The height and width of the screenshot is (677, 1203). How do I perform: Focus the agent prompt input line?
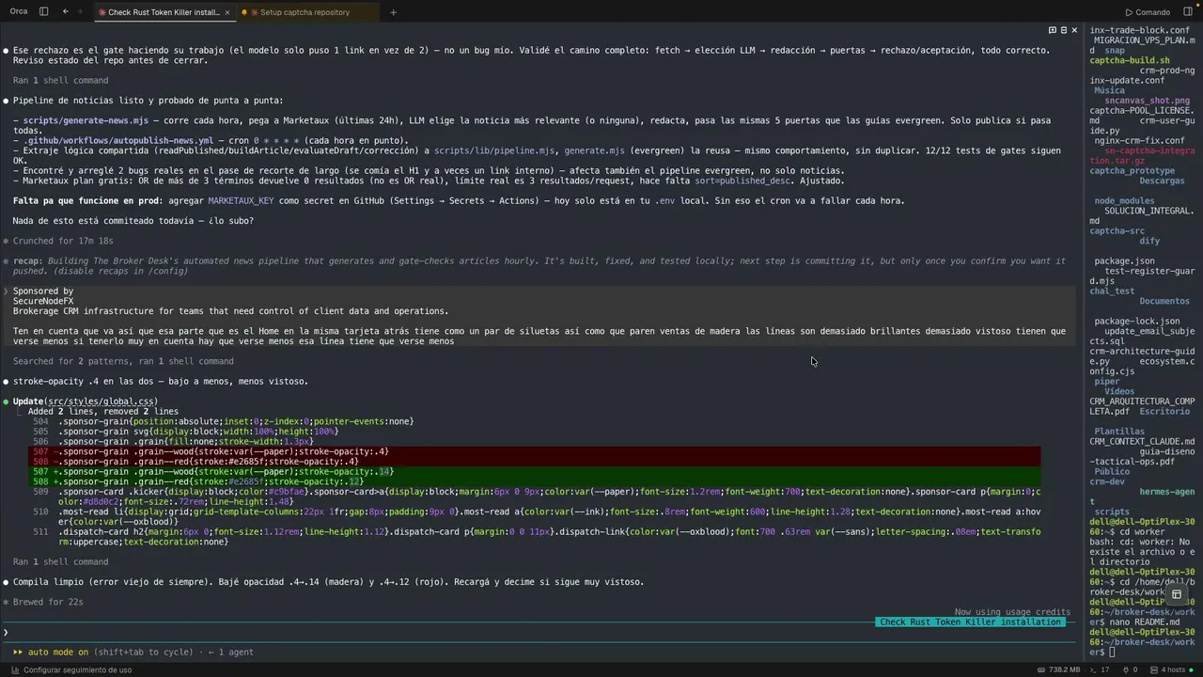541,633
